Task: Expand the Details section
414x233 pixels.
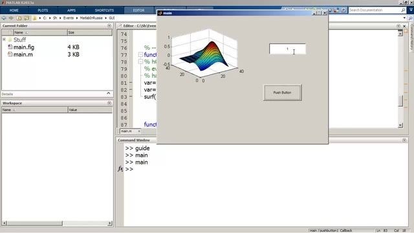Action: (x=109, y=93)
